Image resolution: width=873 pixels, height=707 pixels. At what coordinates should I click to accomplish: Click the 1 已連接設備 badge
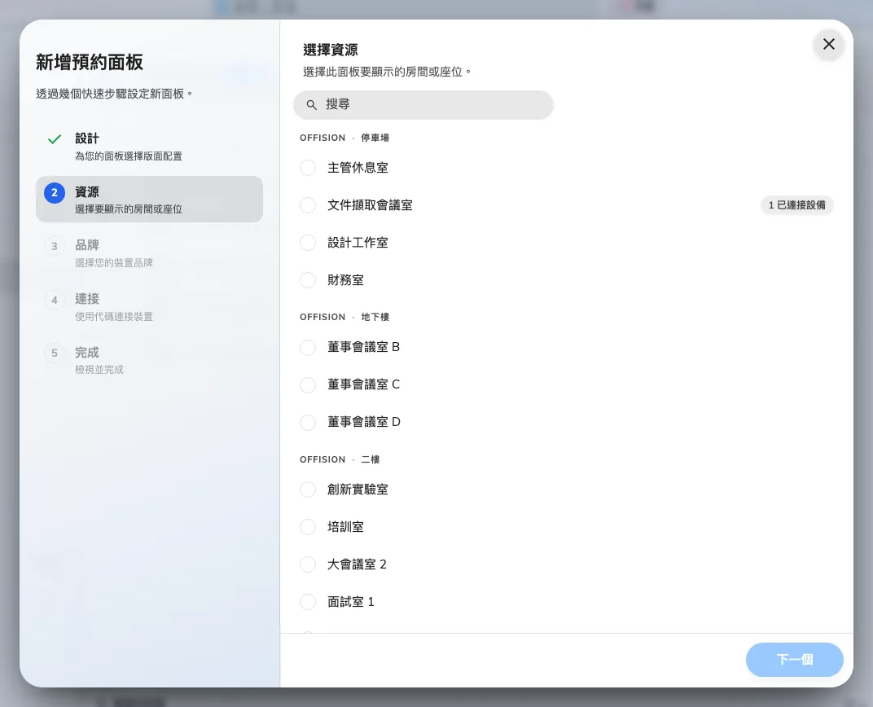(796, 205)
